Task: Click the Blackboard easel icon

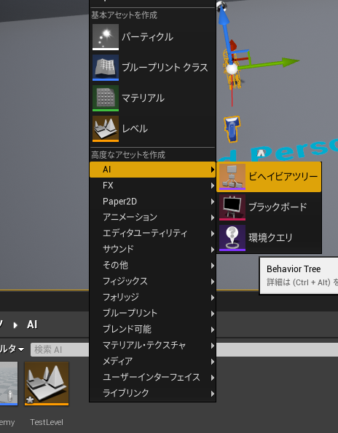Action: [232, 207]
